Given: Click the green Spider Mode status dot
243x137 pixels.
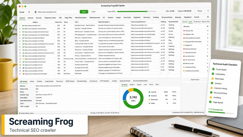Looking at the screenshot, I should point(20,113).
